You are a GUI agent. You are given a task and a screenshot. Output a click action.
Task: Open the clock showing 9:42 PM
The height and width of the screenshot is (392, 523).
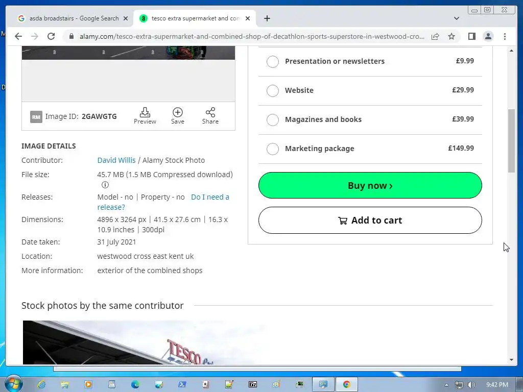point(497,385)
